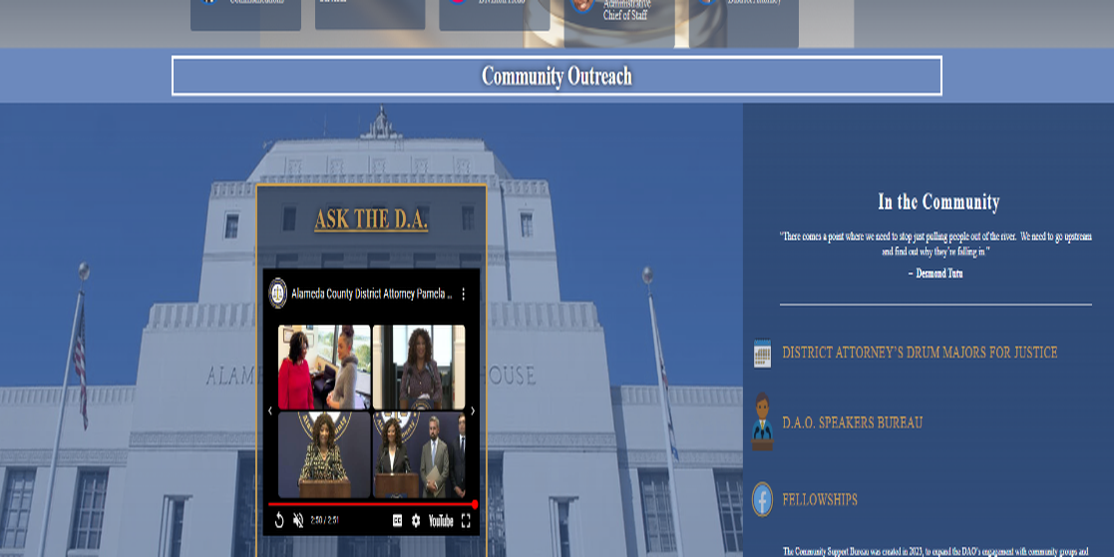Play the suggested video with woman in red

[x=324, y=367]
